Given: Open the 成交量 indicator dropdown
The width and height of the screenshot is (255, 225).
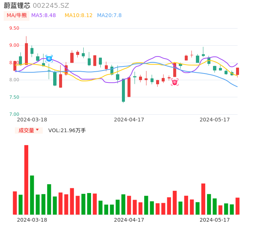Looking at the screenshot, I should 29,130.
